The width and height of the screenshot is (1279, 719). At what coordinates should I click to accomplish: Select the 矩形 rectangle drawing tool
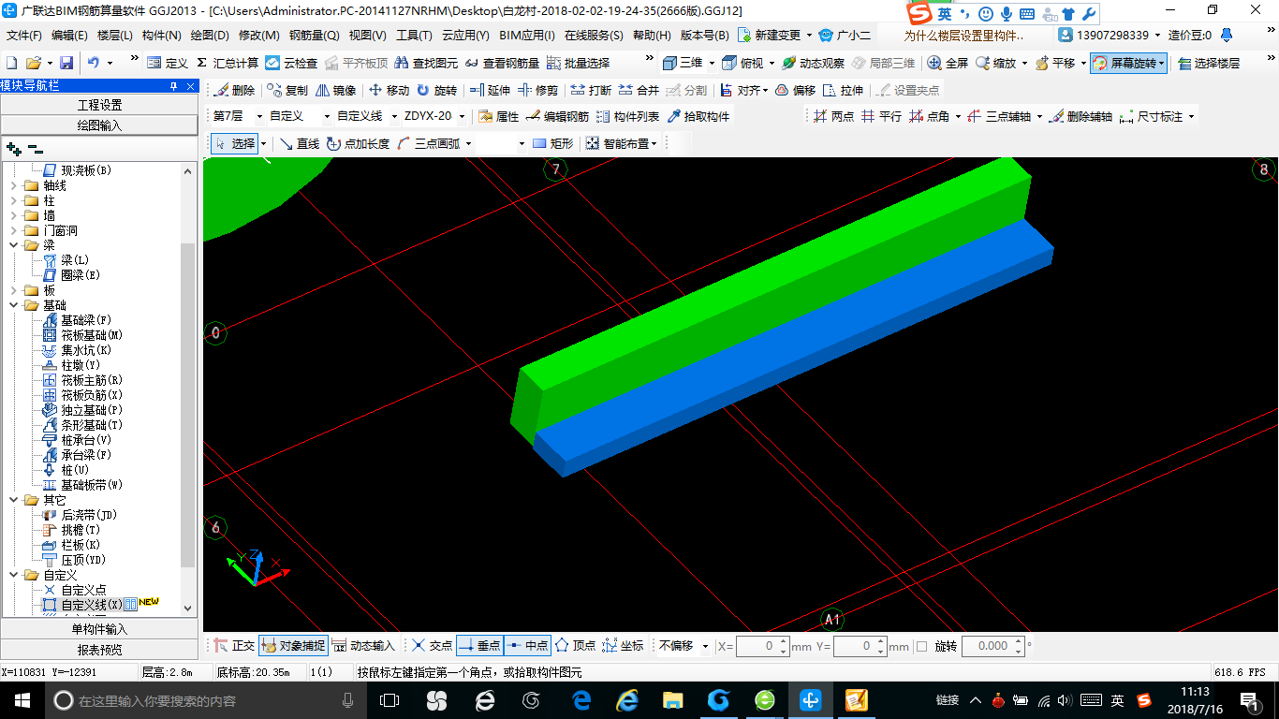click(552, 143)
